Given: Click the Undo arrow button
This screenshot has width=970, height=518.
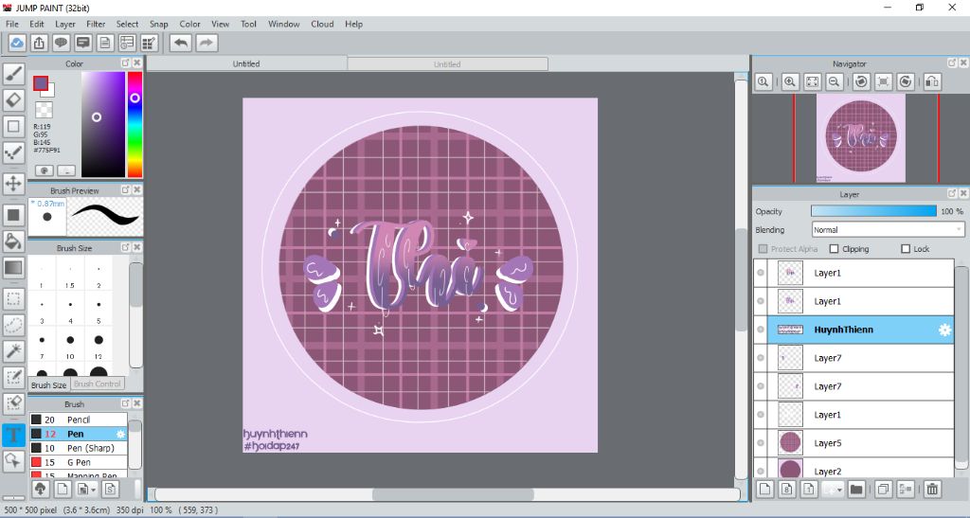Looking at the screenshot, I should pyautogui.click(x=181, y=43).
